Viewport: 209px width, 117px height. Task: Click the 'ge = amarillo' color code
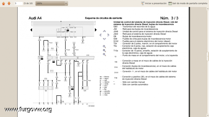coord(105,91)
